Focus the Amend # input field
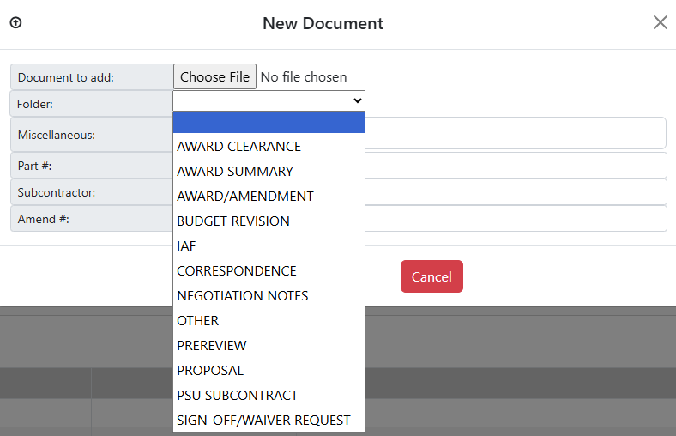Viewport: 676px width, 436px height. 516,219
